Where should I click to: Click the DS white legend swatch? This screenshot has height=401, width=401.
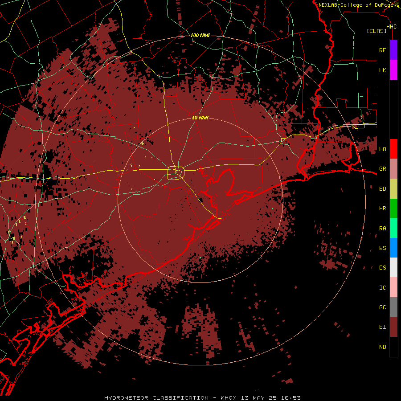click(393, 267)
